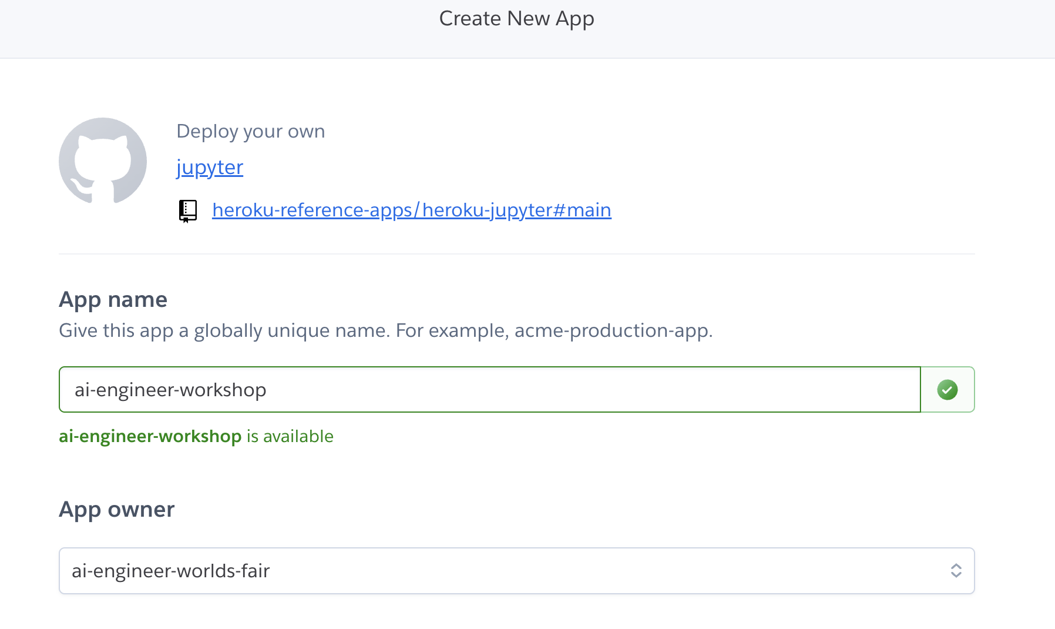The height and width of the screenshot is (629, 1055).
Task: Open the App owner dropdown
Action: (x=517, y=571)
